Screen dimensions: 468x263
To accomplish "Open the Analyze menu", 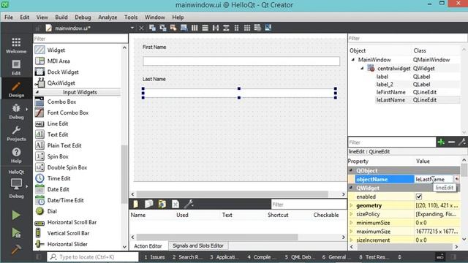I will pyautogui.click(x=107, y=18).
